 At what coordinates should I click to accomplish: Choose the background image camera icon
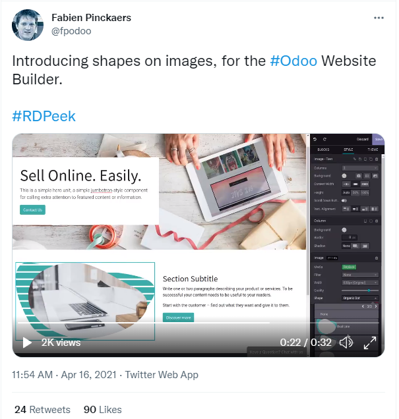[x=359, y=176]
